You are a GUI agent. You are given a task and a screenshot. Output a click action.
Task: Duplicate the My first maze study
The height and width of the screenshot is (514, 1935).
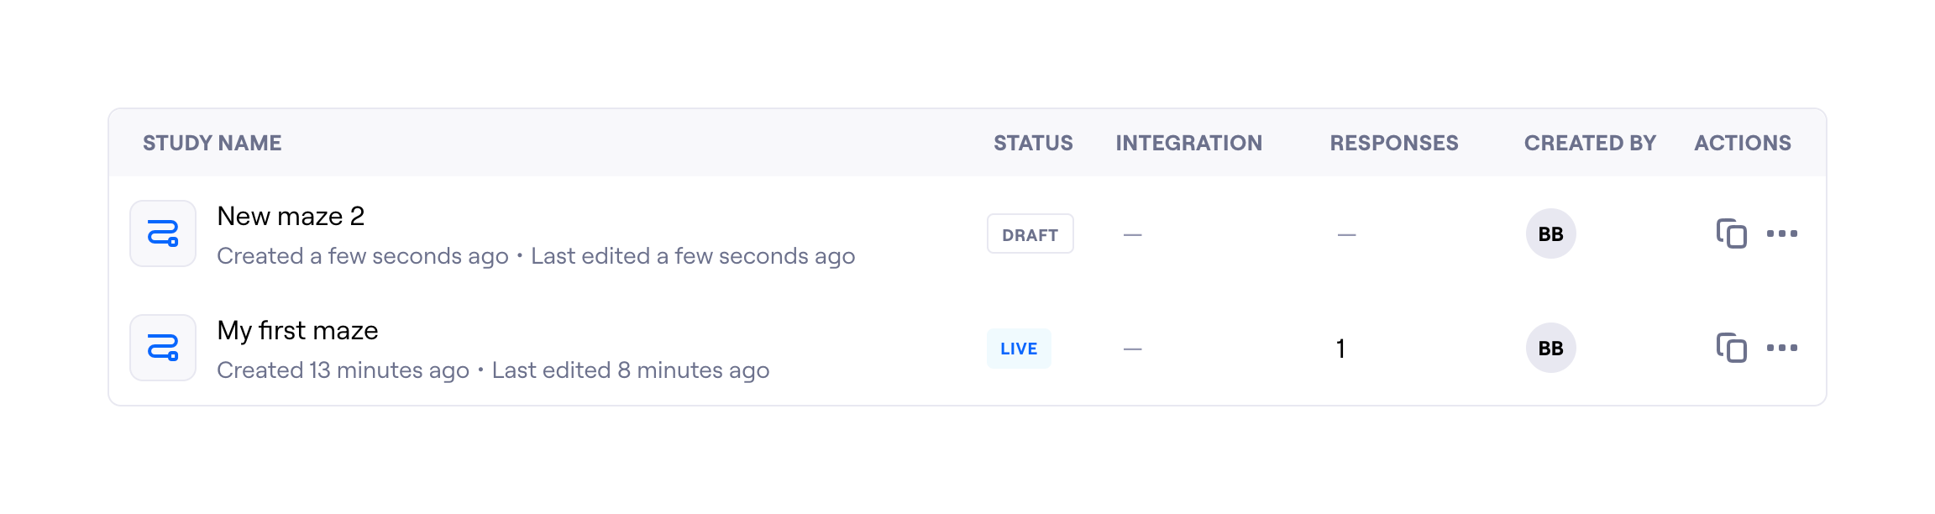(1731, 348)
